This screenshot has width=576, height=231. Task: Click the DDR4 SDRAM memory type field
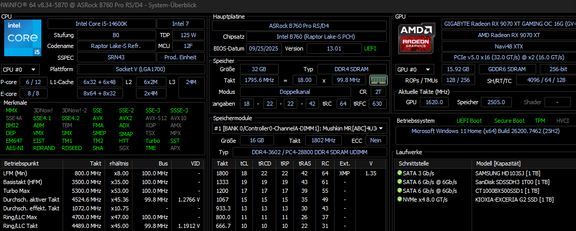(352, 69)
